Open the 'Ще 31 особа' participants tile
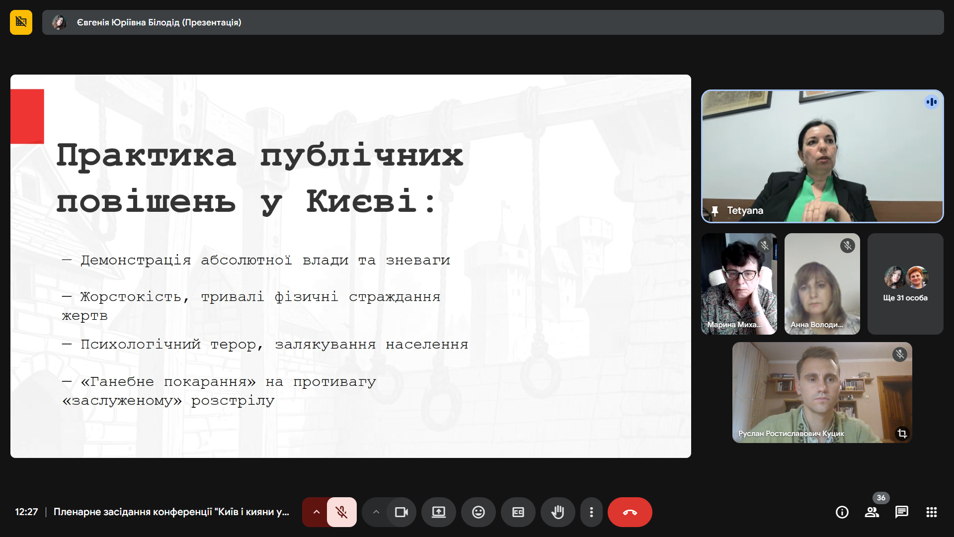The image size is (954, 537). pos(905,284)
